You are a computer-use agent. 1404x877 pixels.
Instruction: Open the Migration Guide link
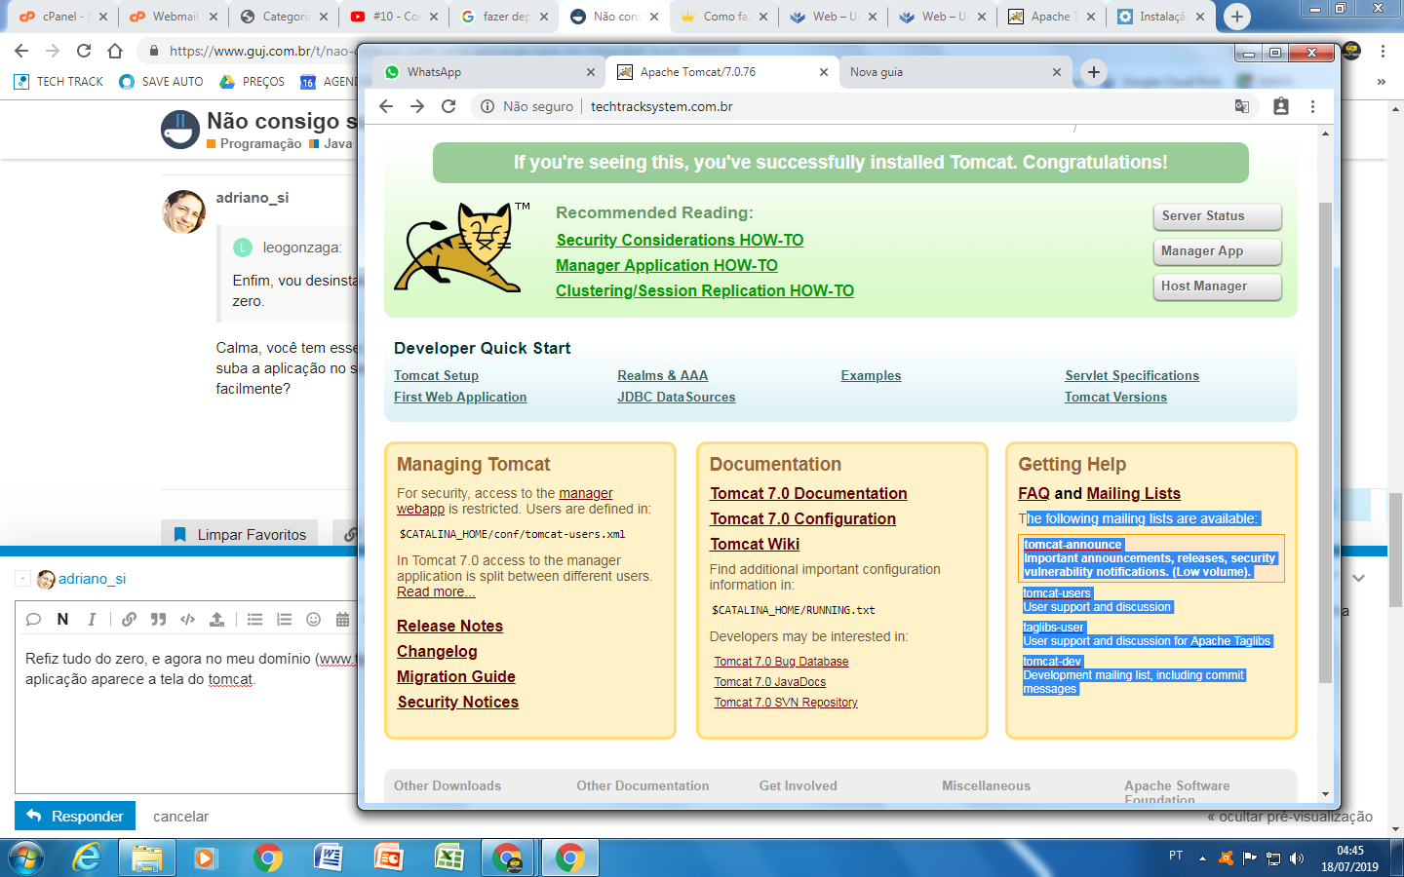click(456, 676)
